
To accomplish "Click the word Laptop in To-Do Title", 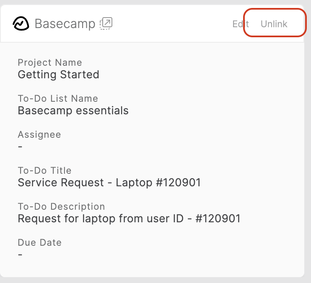I will click(x=131, y=183).
